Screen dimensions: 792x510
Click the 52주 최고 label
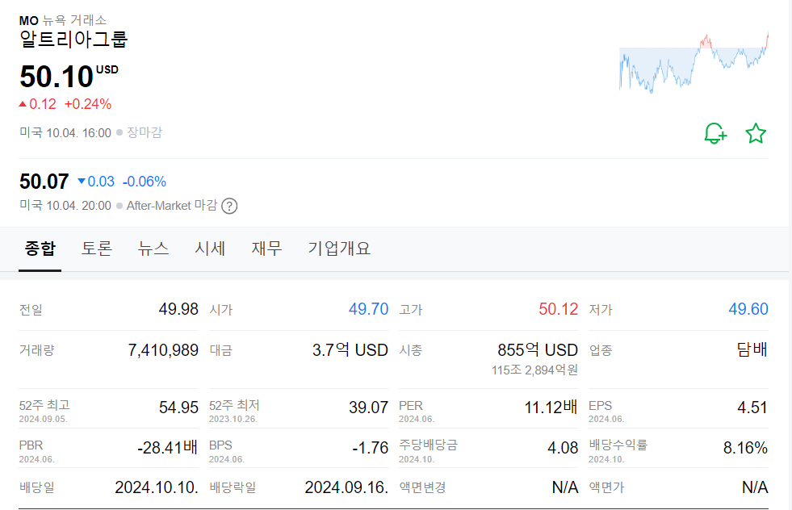click(44, 405)
